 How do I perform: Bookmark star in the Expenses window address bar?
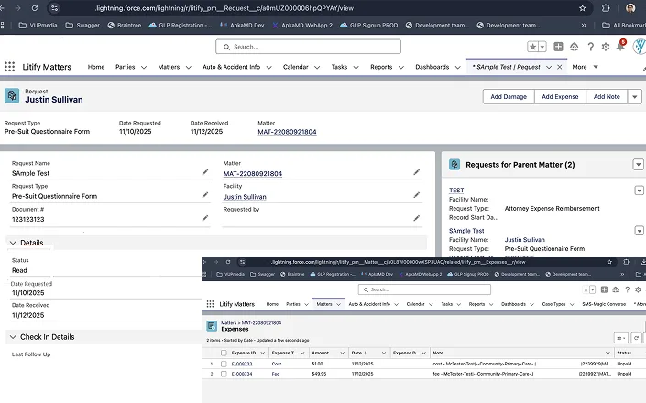point(609,262)
